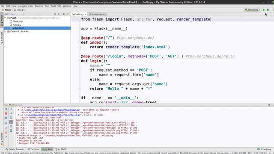
Task: Click the dump threads icon in Run panel
Action: click(x=6, y=123)
